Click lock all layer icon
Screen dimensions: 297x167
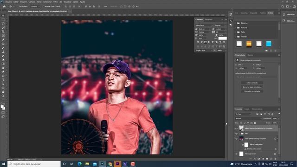coord(255,123)
